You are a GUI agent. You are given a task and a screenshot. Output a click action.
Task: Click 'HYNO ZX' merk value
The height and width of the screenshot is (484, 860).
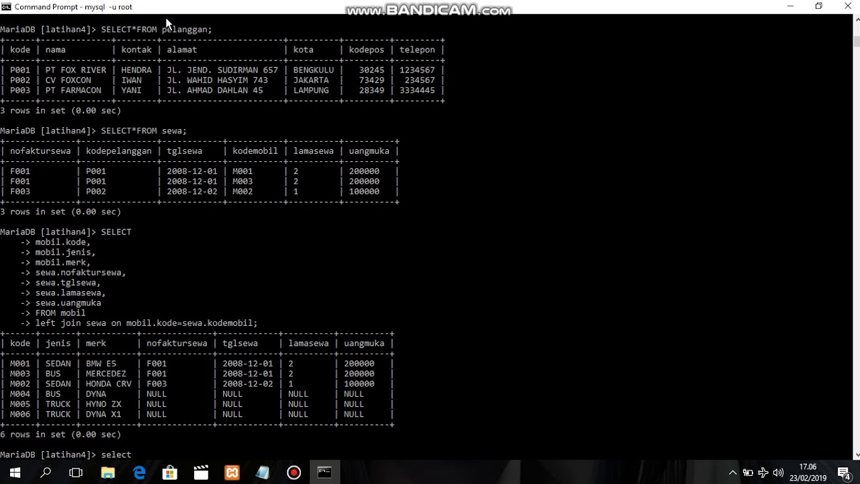tap(103, 404)
